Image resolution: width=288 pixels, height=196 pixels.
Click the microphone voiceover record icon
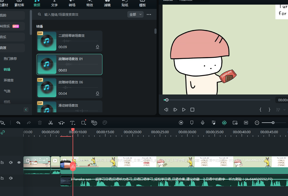(202, 123)
